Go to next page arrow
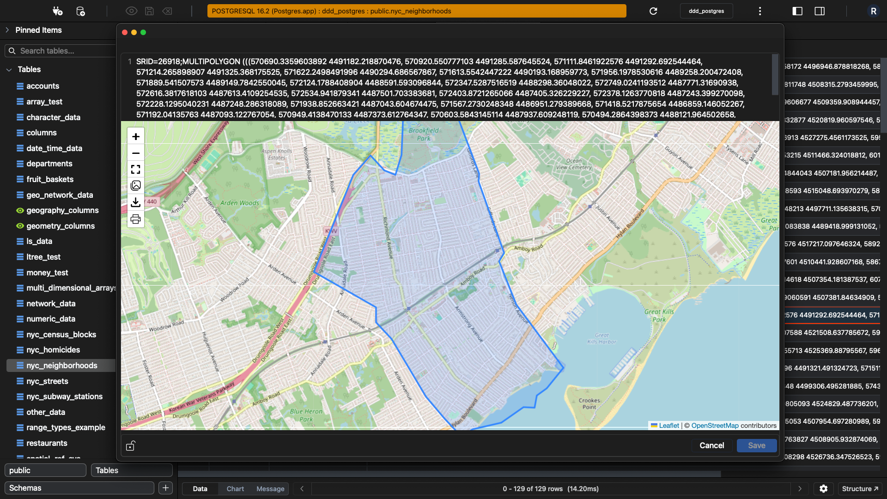Screen dimensions: 887x499 coord(800,489)
